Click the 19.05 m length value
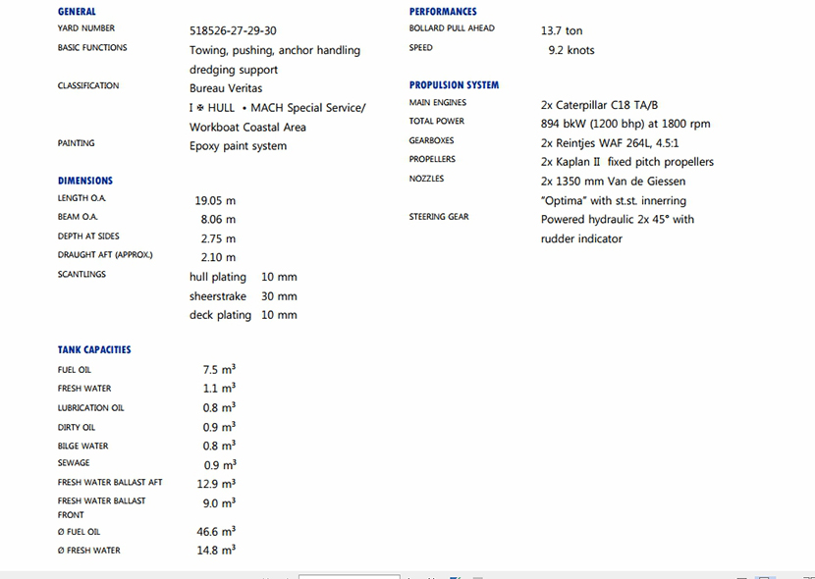This screenshot has width=815, height=579. pyautogui.click(x=215, y=200)
